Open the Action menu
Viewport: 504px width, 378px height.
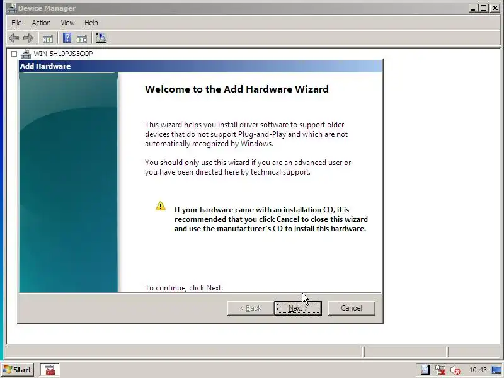pyautogui.click(x=41, y=23)
